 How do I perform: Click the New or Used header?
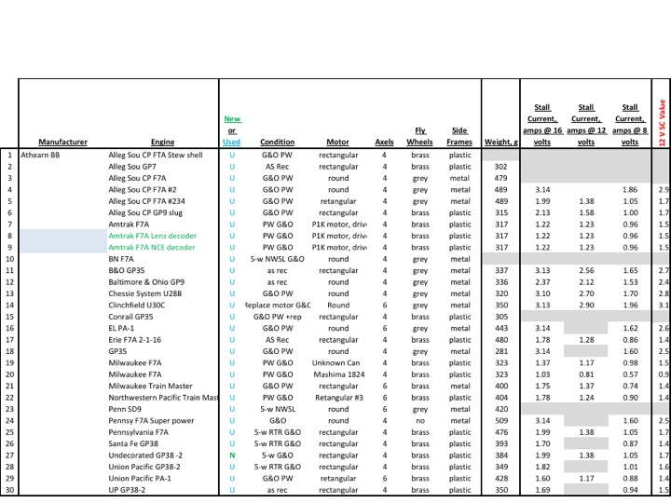(x=231, y=130)
